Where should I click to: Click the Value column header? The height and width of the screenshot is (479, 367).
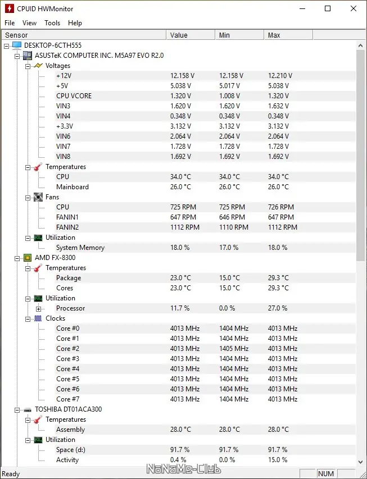click(190, 35)
